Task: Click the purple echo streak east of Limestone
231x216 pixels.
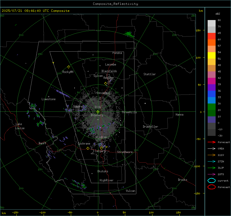Action: click(x=63, y=93)
